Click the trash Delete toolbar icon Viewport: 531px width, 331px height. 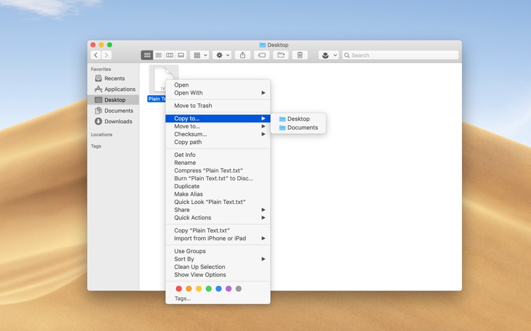click(x=300, y=55)
